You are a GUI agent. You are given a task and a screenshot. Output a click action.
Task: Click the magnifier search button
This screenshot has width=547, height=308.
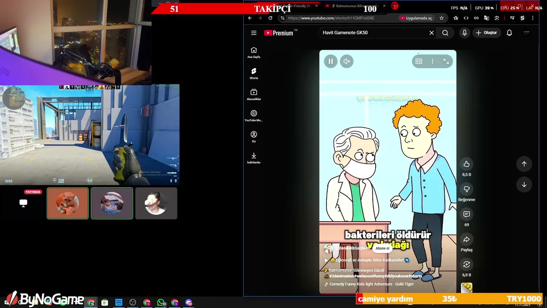click(445, 33)
